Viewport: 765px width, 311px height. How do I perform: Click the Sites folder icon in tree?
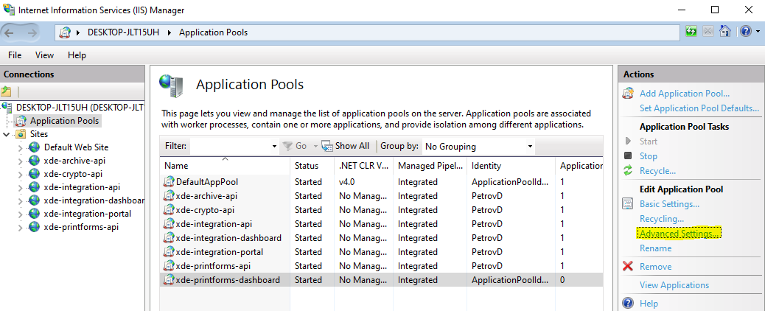[21, 134]
